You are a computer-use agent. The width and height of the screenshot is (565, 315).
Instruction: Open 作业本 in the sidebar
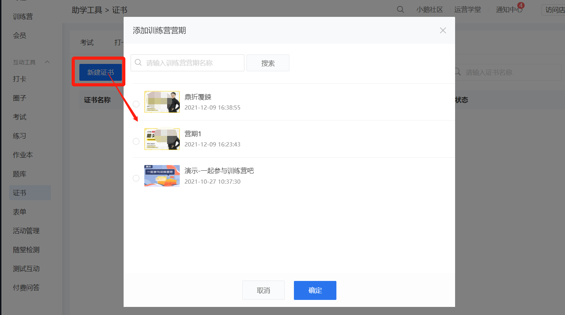(x=23, y=155)
